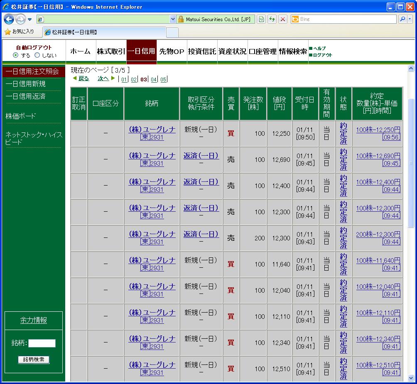Go to page 04

[154, 79]
